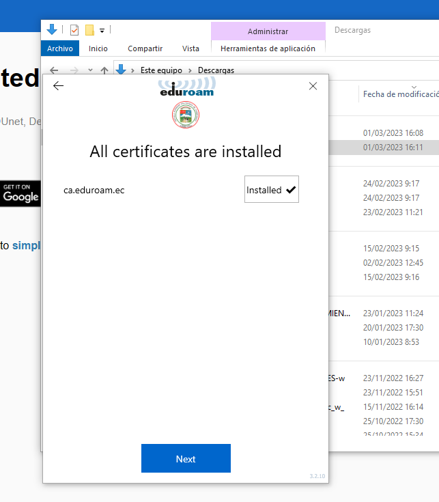The height and width of the screenshot is (502, 439).
Task: Select the file dated 20/01/2023 17:30
Action: (393, 328)
